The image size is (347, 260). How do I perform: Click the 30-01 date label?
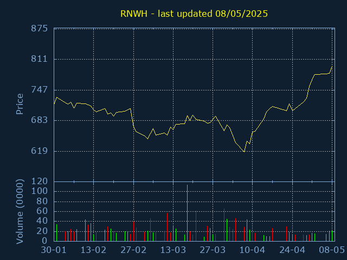(54, 250)
